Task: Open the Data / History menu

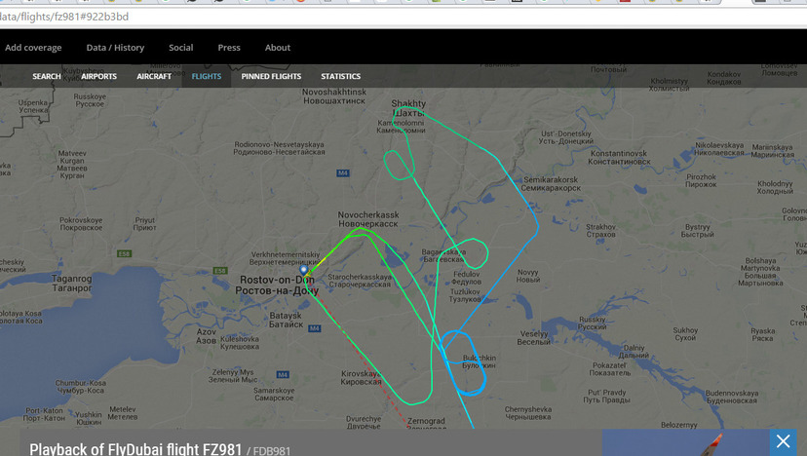Action: [x=115, y=48]
